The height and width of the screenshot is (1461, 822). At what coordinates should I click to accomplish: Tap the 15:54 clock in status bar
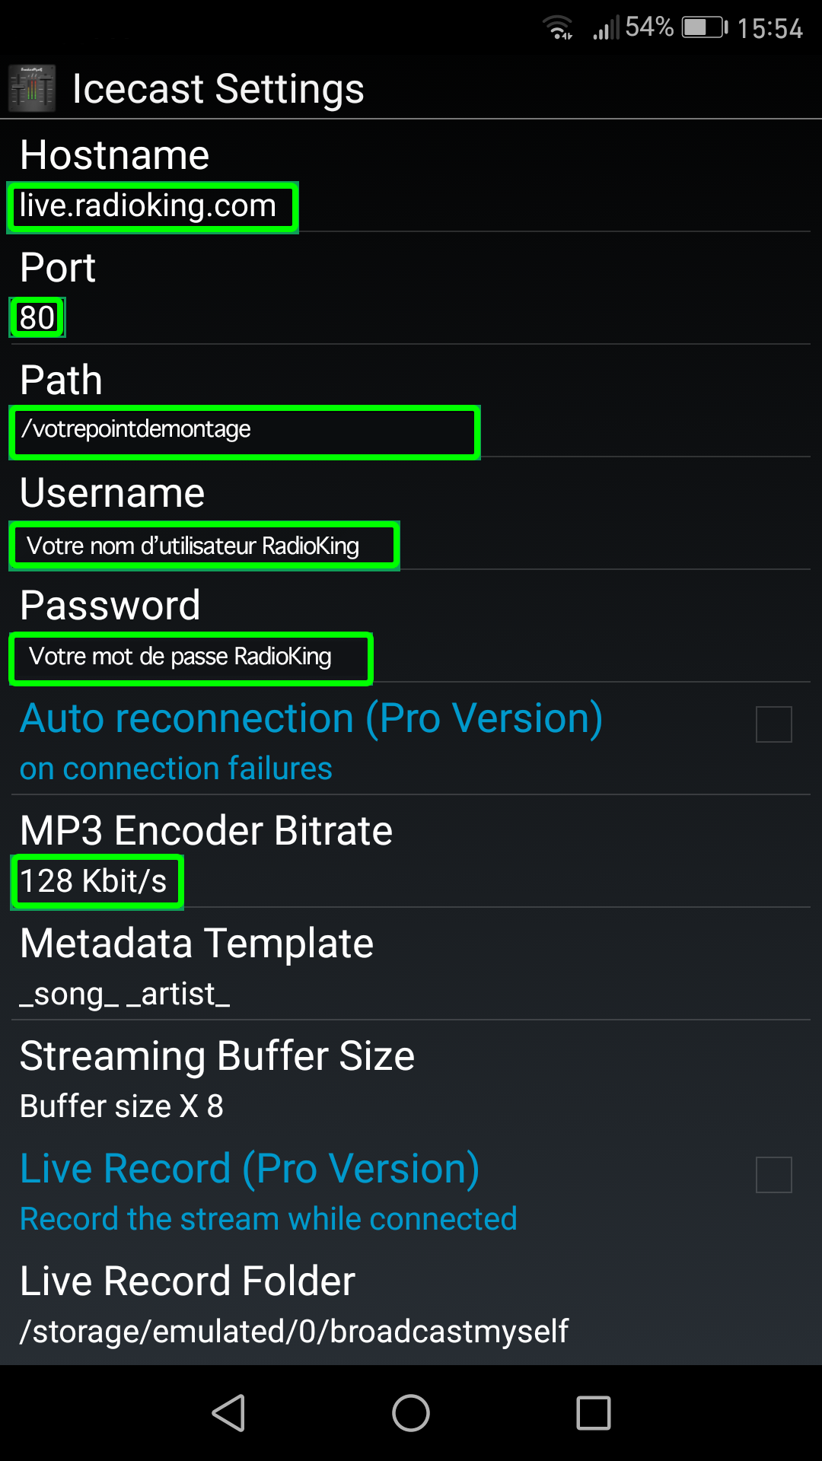tap(769, 29)
